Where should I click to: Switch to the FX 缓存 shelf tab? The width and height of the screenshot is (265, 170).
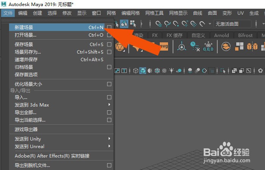point(175,35)
